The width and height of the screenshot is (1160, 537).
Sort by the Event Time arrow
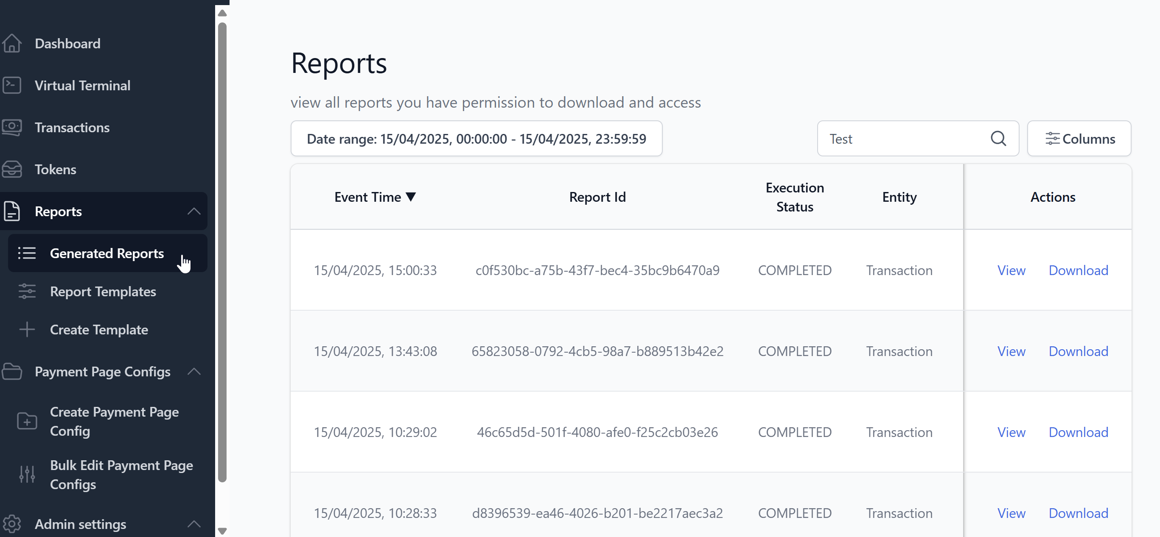[411, 197]
